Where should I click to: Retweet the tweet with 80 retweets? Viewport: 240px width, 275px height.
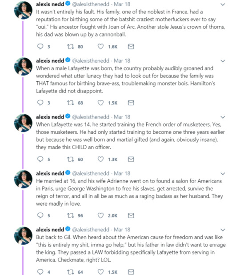pyautogui.click(x=71, y=47)
